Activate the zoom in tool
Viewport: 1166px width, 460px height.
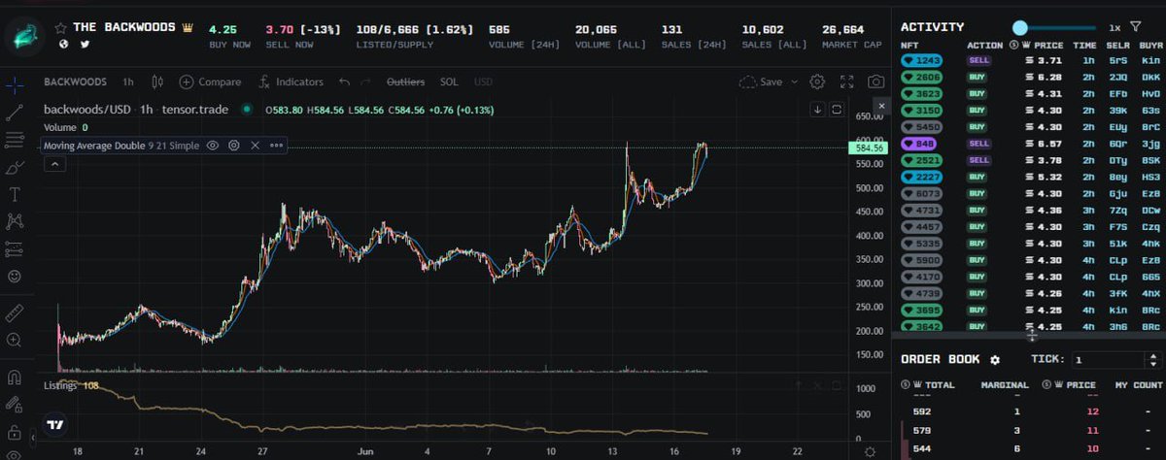pyautogui.click(x=14, y=340)
